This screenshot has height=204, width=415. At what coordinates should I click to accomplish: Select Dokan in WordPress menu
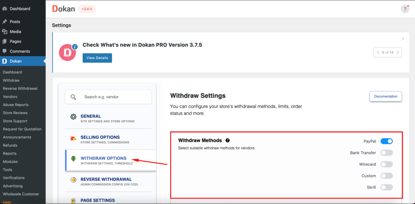click(23, 61)
